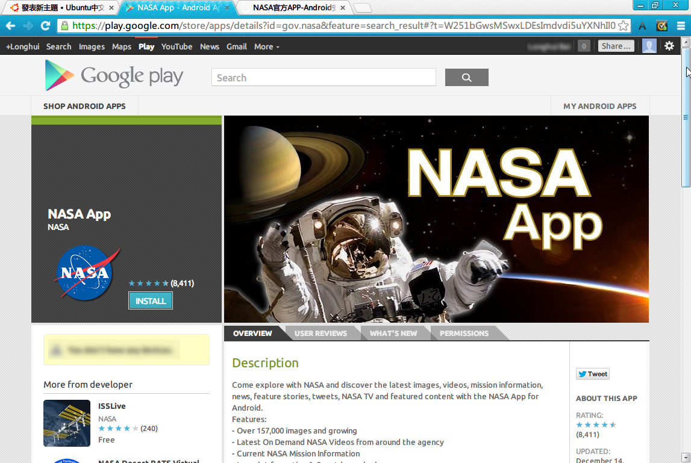Image resolution: width=691 pixels, height=463 pixels.
Task: Go to My Android Apps
Action: (x=600, y=106)
